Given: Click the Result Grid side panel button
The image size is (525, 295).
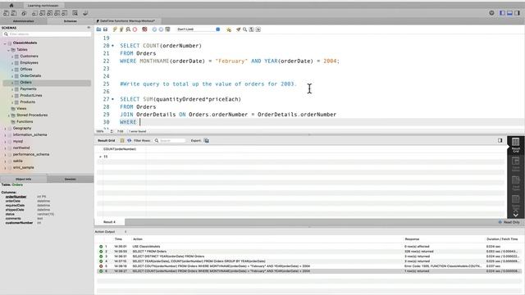Looking at the screenshot, I should 516,145.
